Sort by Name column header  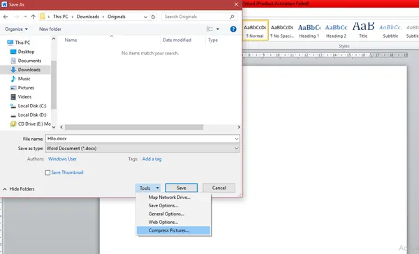click(71, 40)
